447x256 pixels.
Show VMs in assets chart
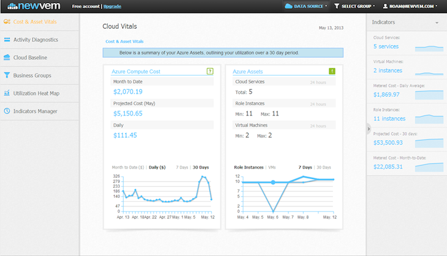pos(272,167)
